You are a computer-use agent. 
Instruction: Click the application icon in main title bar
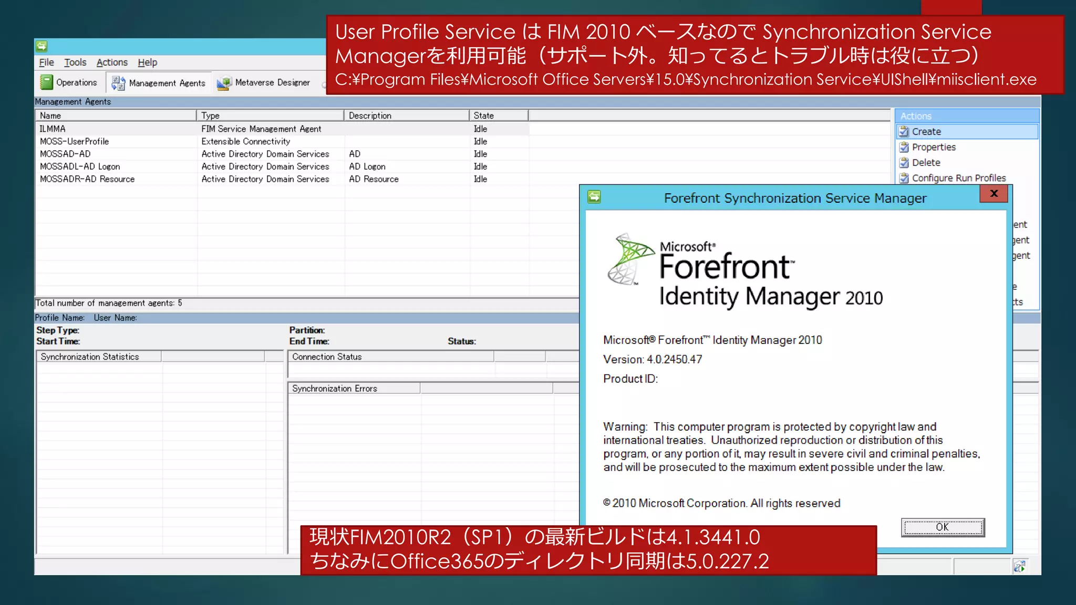42,46
